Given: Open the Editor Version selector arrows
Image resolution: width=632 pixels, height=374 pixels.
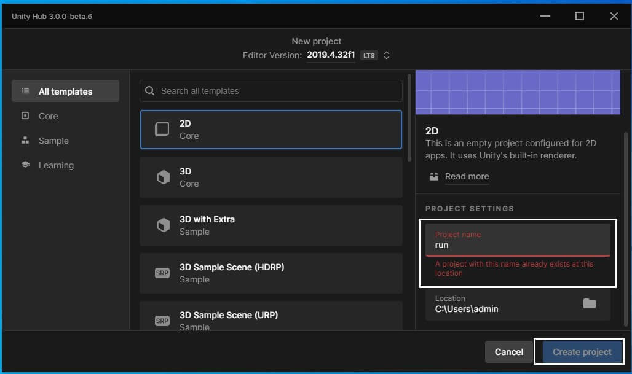Looking at the screenshot, I should coord(387,55).
